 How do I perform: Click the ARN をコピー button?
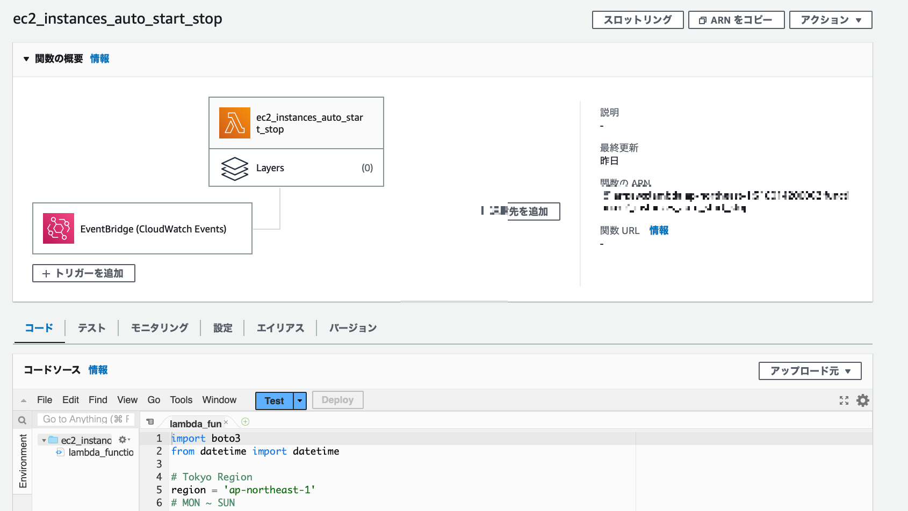737,20
